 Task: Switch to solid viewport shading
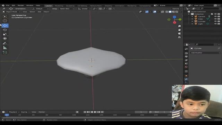click(x=170, y=12)
